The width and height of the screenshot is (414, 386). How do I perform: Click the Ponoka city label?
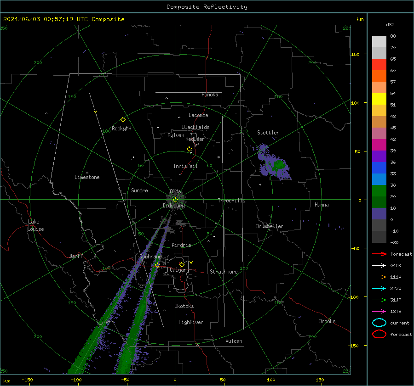(210, 95)
